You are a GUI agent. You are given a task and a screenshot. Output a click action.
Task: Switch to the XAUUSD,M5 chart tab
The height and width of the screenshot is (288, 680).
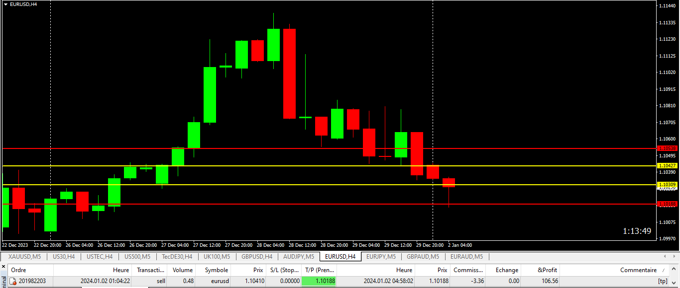pos(25,257)
